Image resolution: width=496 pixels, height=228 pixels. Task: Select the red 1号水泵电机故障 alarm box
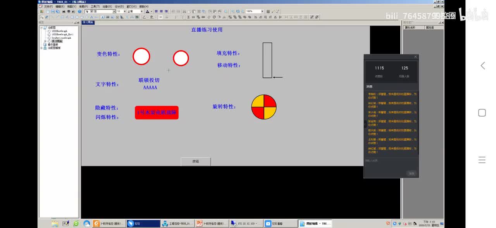pos(157,112)
